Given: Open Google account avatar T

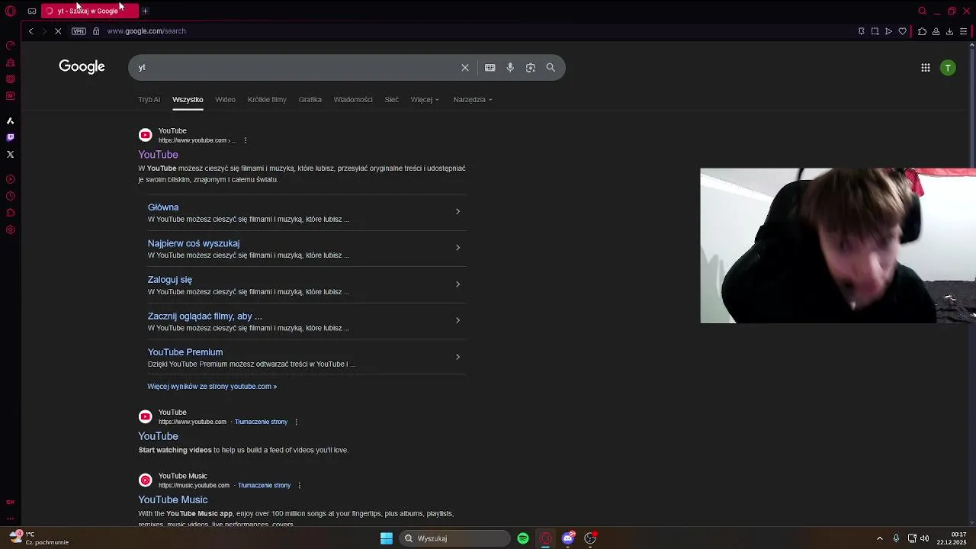Looking at the screenshot, I should [x=948, y=68].
